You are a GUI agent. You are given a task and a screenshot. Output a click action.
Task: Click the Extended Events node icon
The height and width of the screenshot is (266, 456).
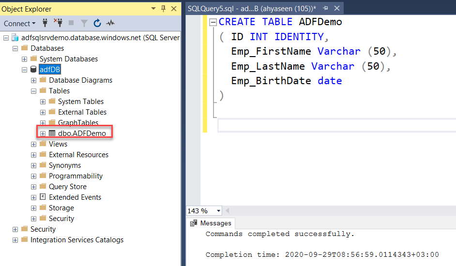pyautogui.click(x=43, y=197)
